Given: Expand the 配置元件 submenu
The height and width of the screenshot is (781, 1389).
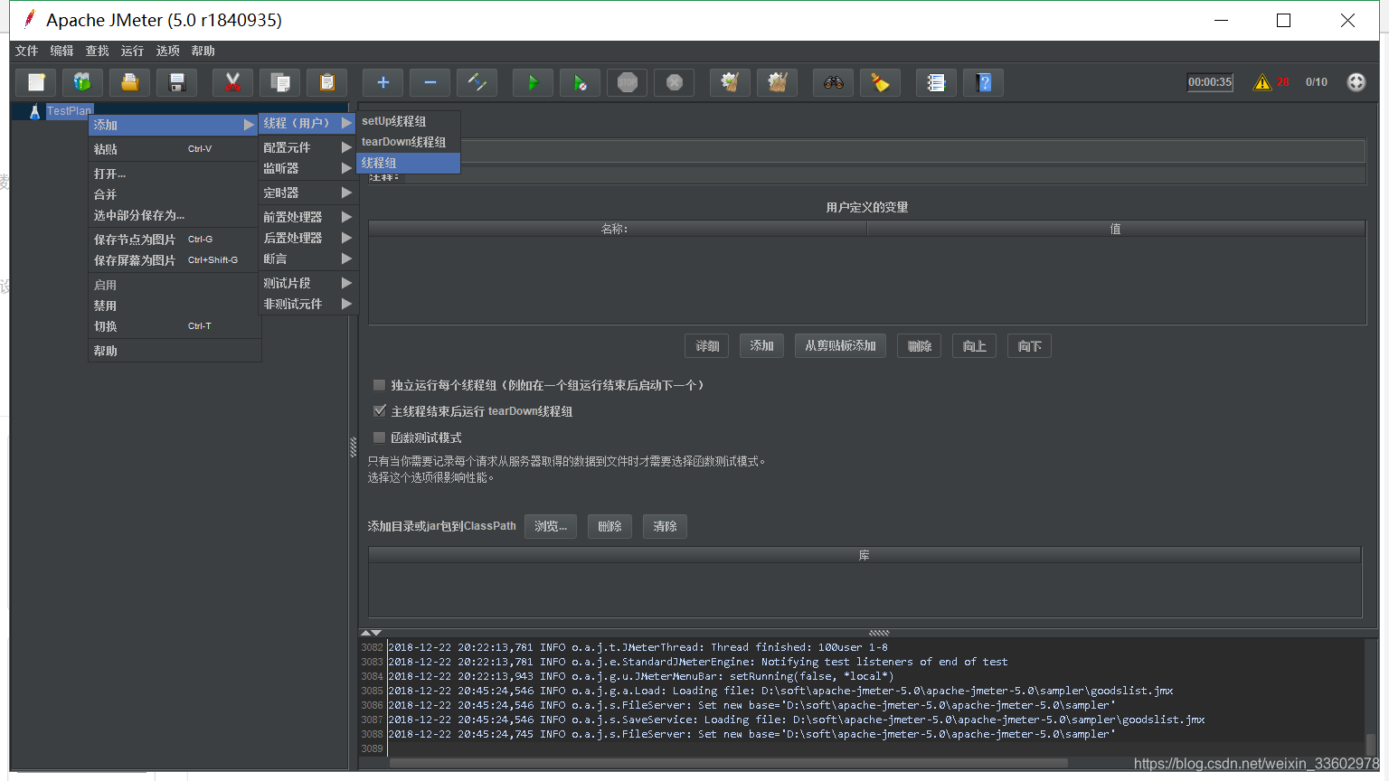Looking at the screenshot, I should tap(307, 147).
